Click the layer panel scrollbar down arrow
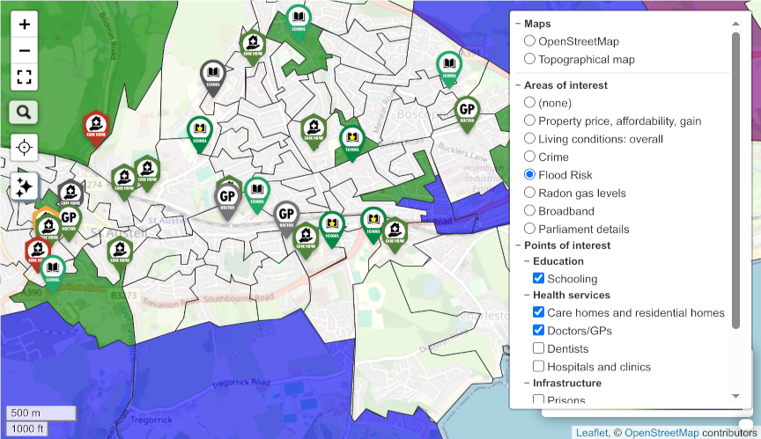Image resolution: width=761 pixels, height=439 pixels. (x=735, y=397)
